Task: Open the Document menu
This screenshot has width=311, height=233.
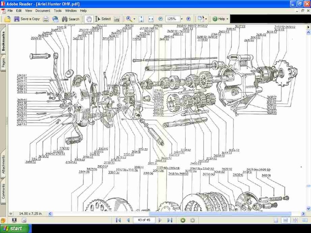Action: pyautogui.click(x=43, y=11)
